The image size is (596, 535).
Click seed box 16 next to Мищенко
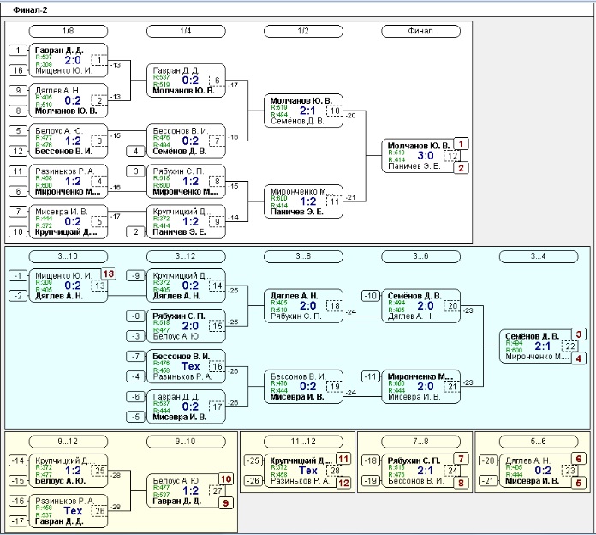(18, 70)
